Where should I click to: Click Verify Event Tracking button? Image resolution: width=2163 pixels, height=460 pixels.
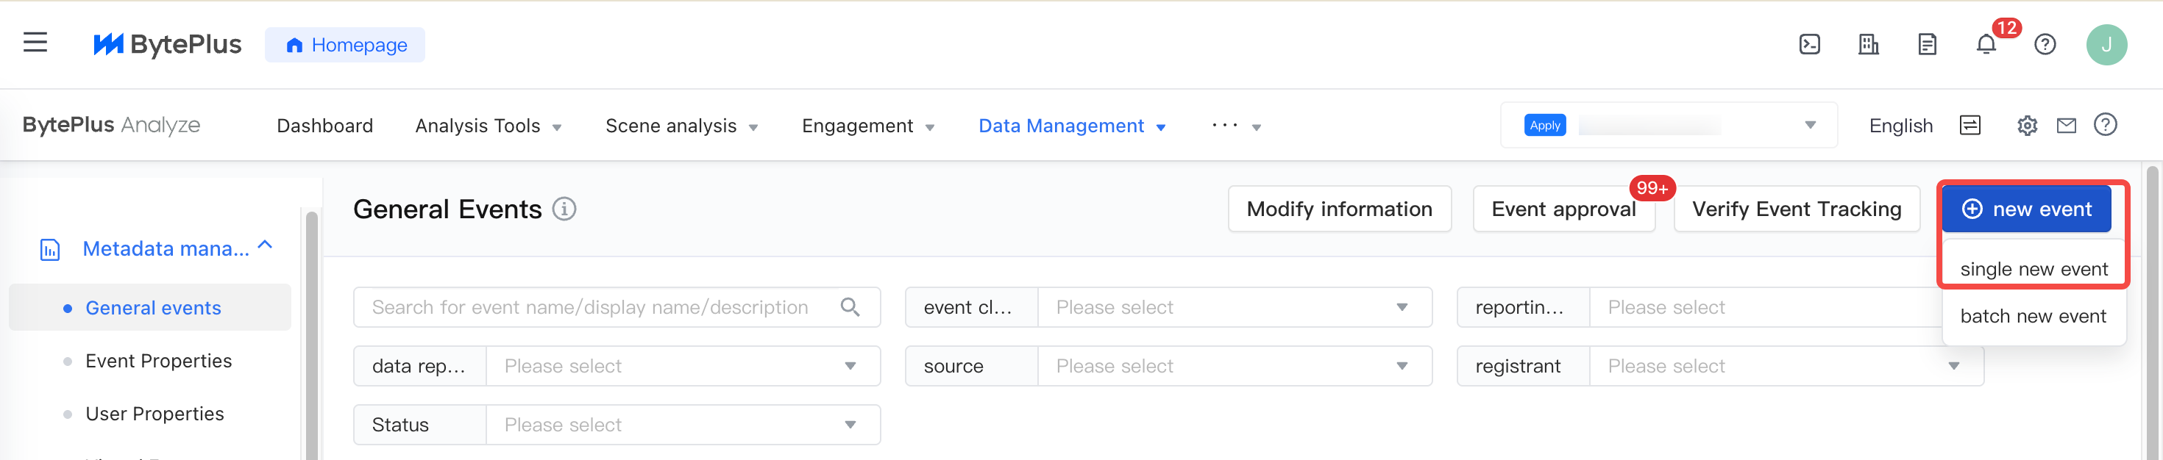click(1797, 209)
